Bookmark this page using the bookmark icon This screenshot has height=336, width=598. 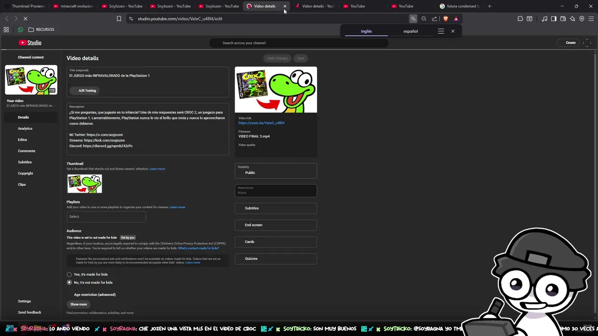(119, 19)
